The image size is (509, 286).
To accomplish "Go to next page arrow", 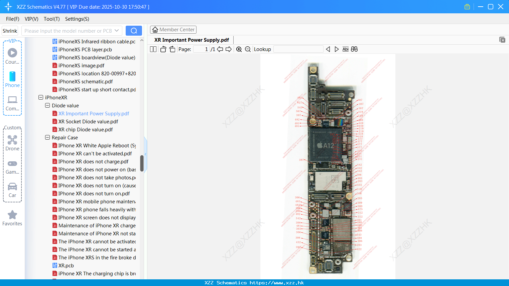I will [x=229, y=49].
